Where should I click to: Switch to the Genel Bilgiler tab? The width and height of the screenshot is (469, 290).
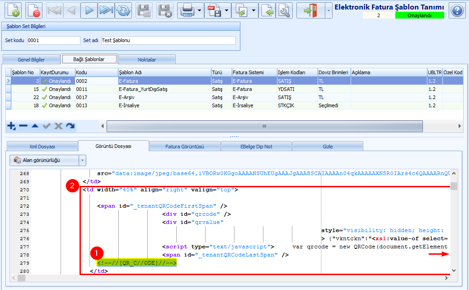coord(31,59)
